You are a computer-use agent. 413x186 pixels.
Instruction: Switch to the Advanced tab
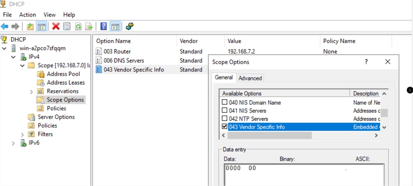pyautogui.click(x=250, y=78)
